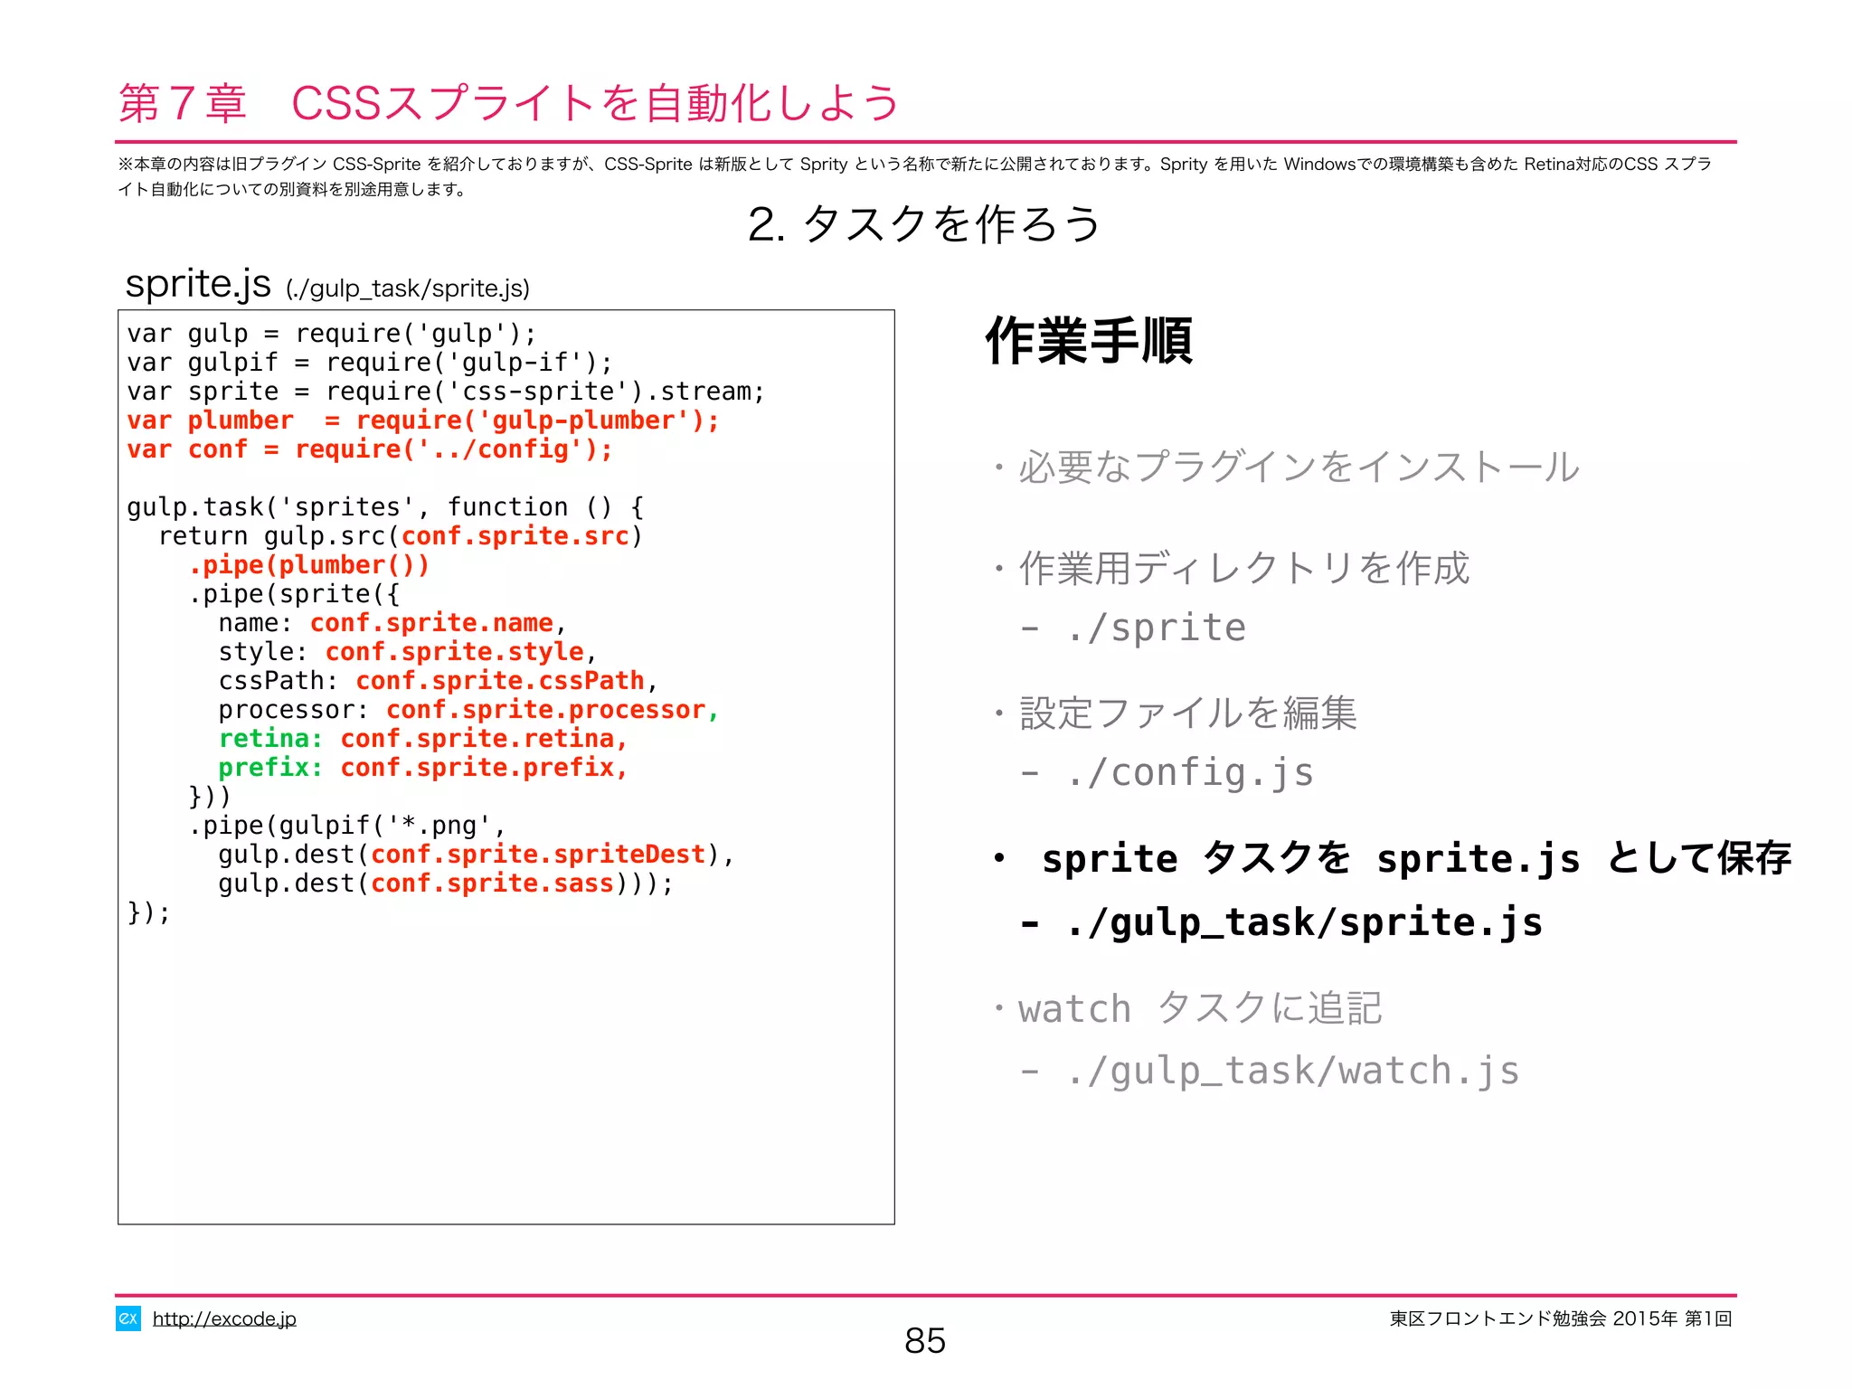1852x1389 pixels.
Task: Open the http://excode.jp link
Action: pyautogui.click(x=224, y=1318)
